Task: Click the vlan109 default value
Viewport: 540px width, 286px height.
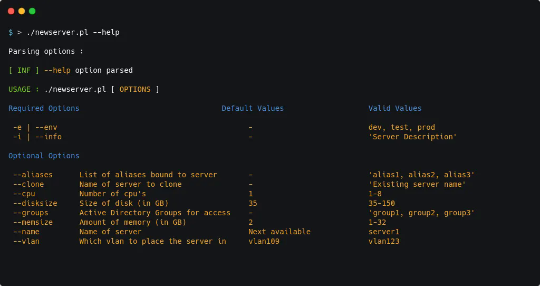Action: pos(264,241)
